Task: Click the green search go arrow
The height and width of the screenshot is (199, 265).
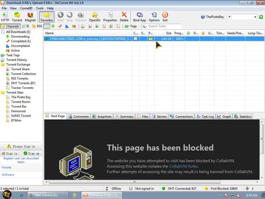Action: click(x=261, y=17)
